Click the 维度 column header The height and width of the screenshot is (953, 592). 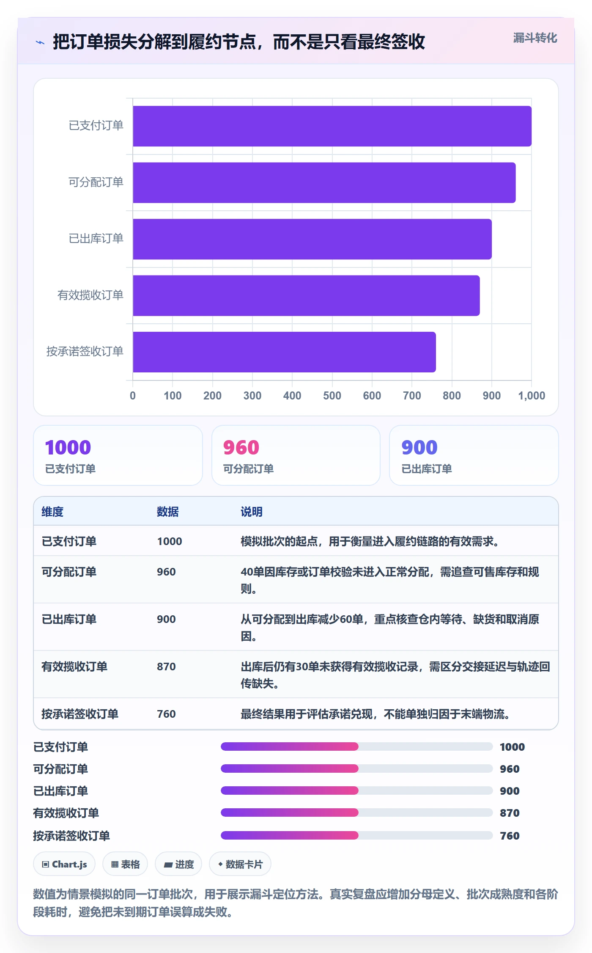(x=52, y=512)
